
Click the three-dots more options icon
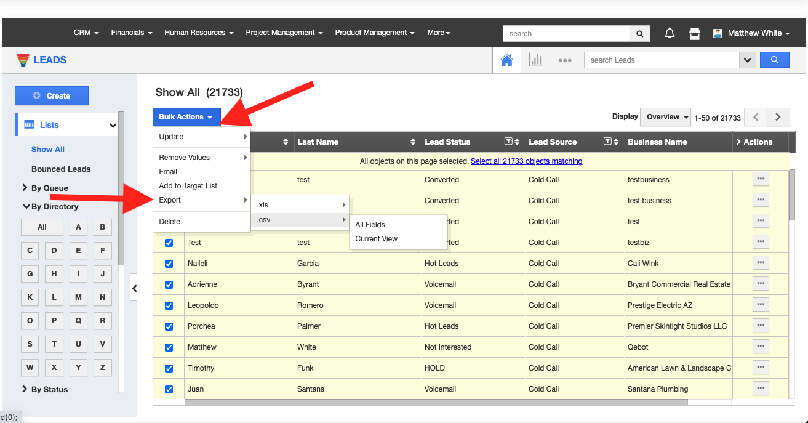click(x=564, y=60)
